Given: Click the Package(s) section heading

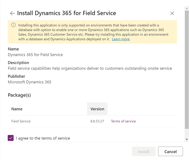Looking at the screenshot, I should 19,95.
